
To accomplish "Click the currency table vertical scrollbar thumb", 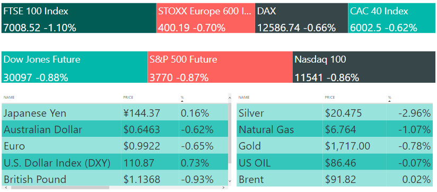I will coord(230,133).
